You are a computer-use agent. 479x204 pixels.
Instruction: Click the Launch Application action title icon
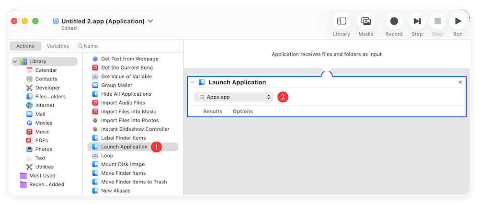pyautogui.click(x=202, y=82)
